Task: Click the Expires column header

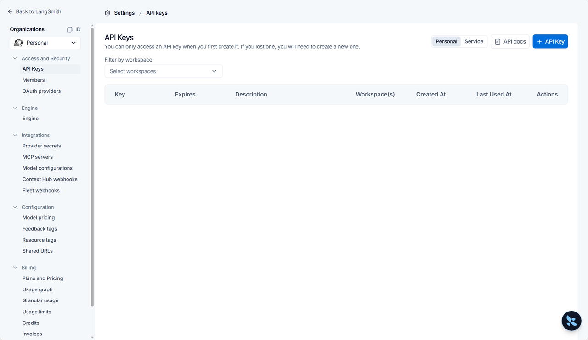Action: (x=185, y=94)
